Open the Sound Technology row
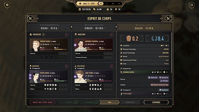Screen dimensions: 199x112 (145, 53)
